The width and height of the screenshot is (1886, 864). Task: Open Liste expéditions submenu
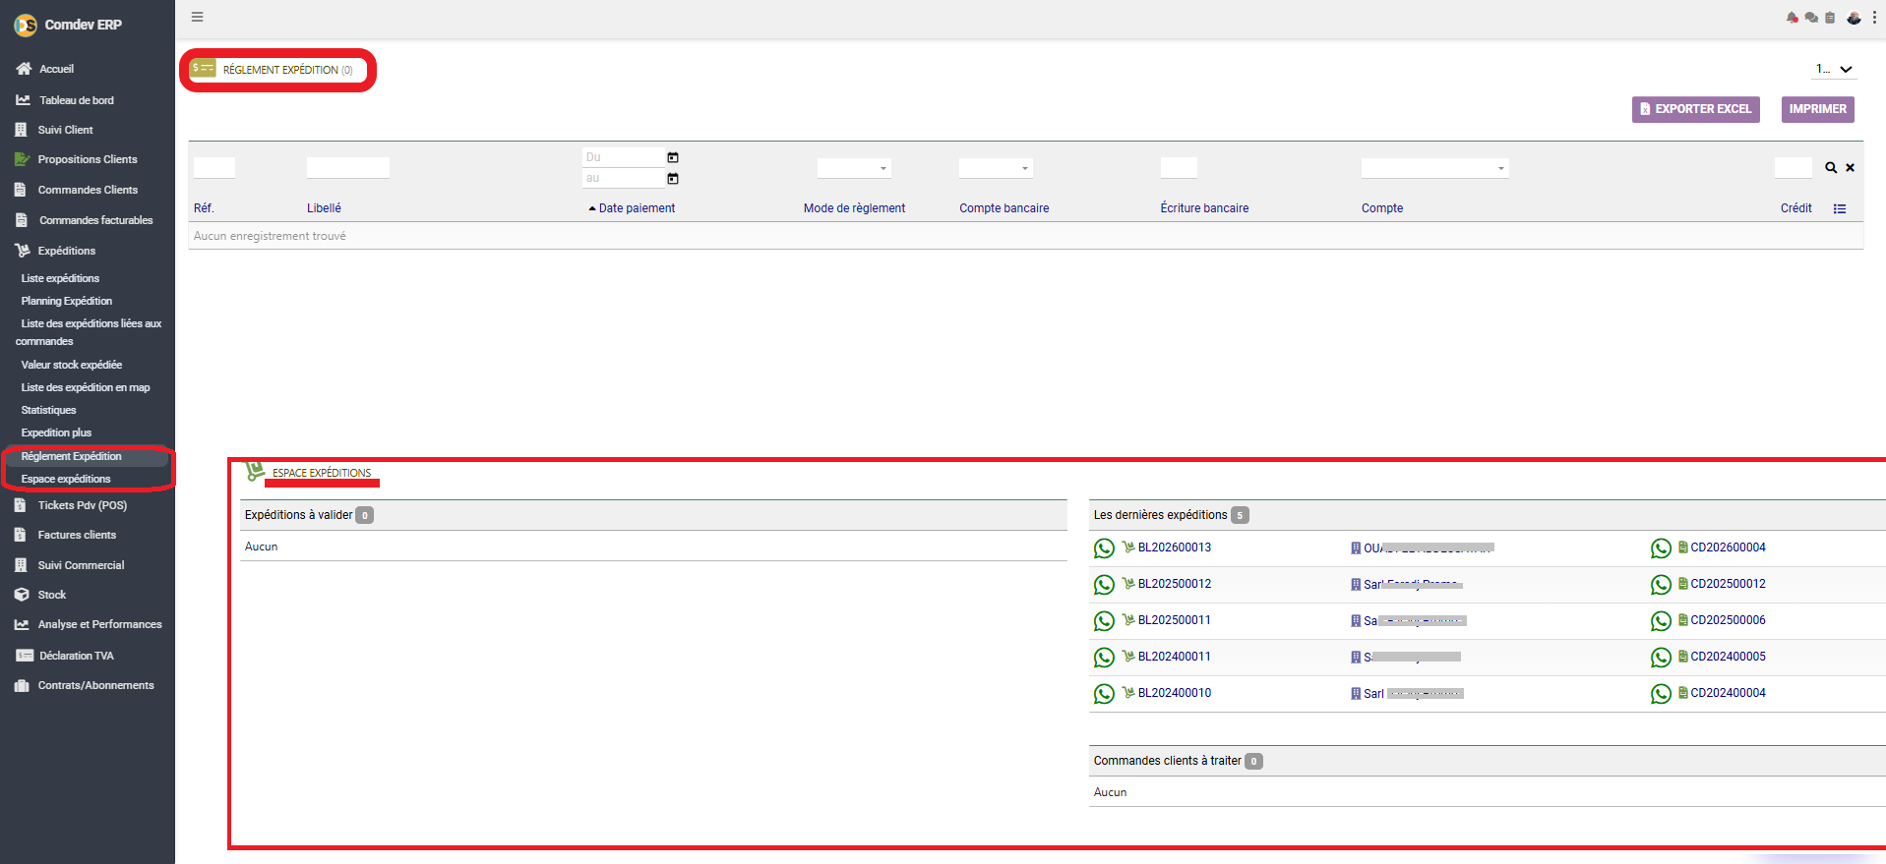click(x=60, y=278)
